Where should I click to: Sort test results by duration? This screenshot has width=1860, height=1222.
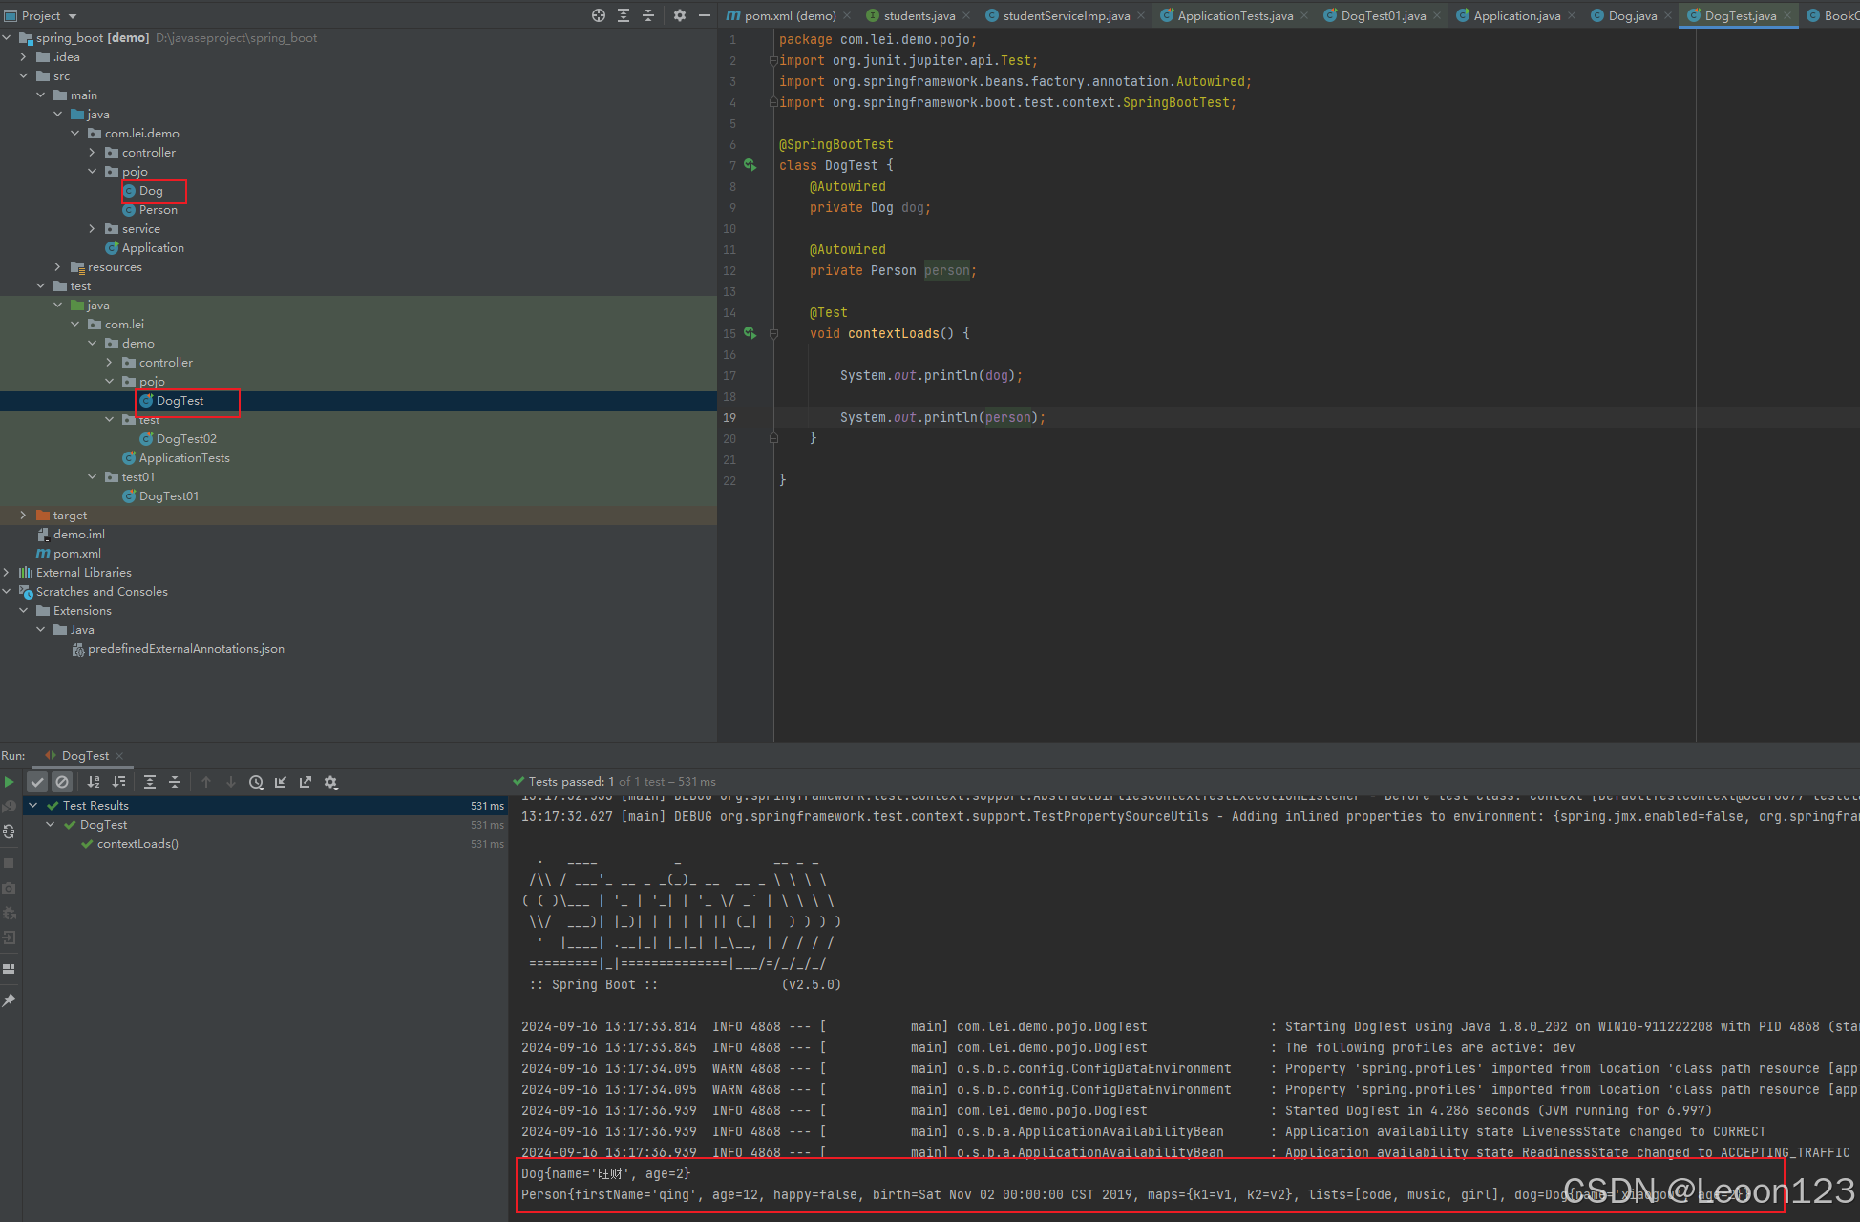pos(119,782)
